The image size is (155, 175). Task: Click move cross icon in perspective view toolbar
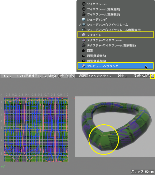[140, 76]
